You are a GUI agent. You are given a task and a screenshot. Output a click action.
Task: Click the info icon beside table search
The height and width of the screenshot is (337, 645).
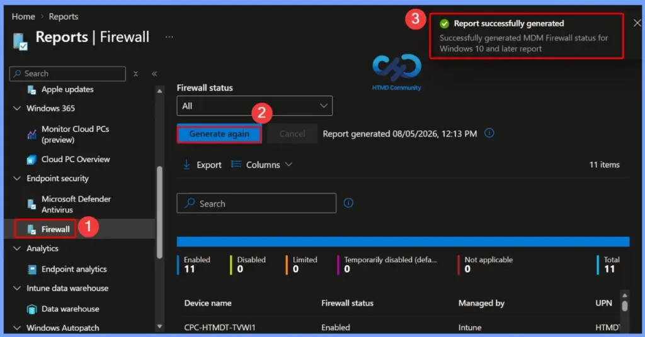[x=348, y=203]
